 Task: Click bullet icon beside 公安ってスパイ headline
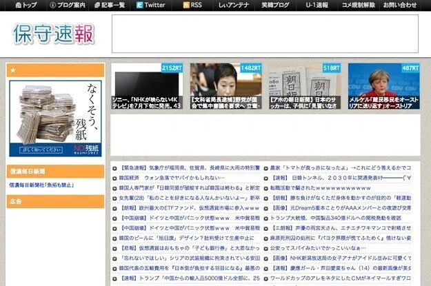[265, 249]
